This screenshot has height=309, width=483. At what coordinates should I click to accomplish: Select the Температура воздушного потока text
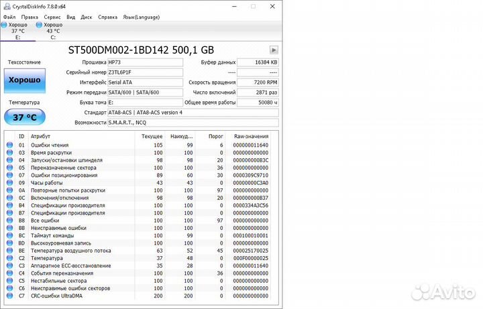71,251
